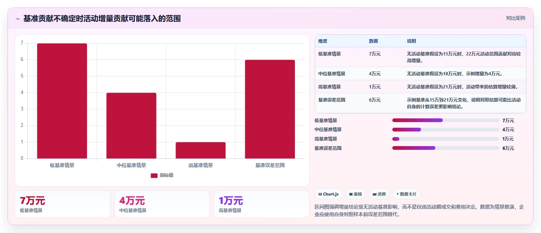541x233 pixels.
Task: Click the description starting 无活动基准假设为15万元时
Action: tap(464, 57)
